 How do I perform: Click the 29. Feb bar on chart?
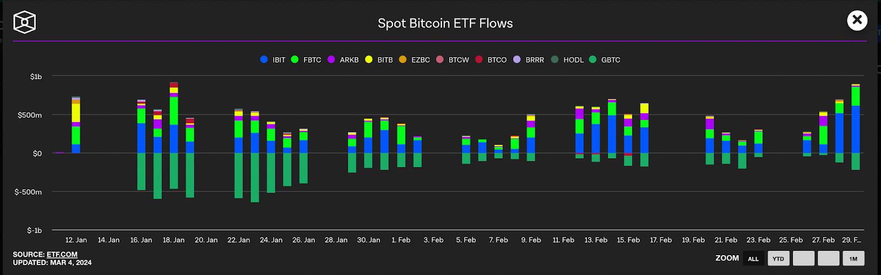coord(856,127)
